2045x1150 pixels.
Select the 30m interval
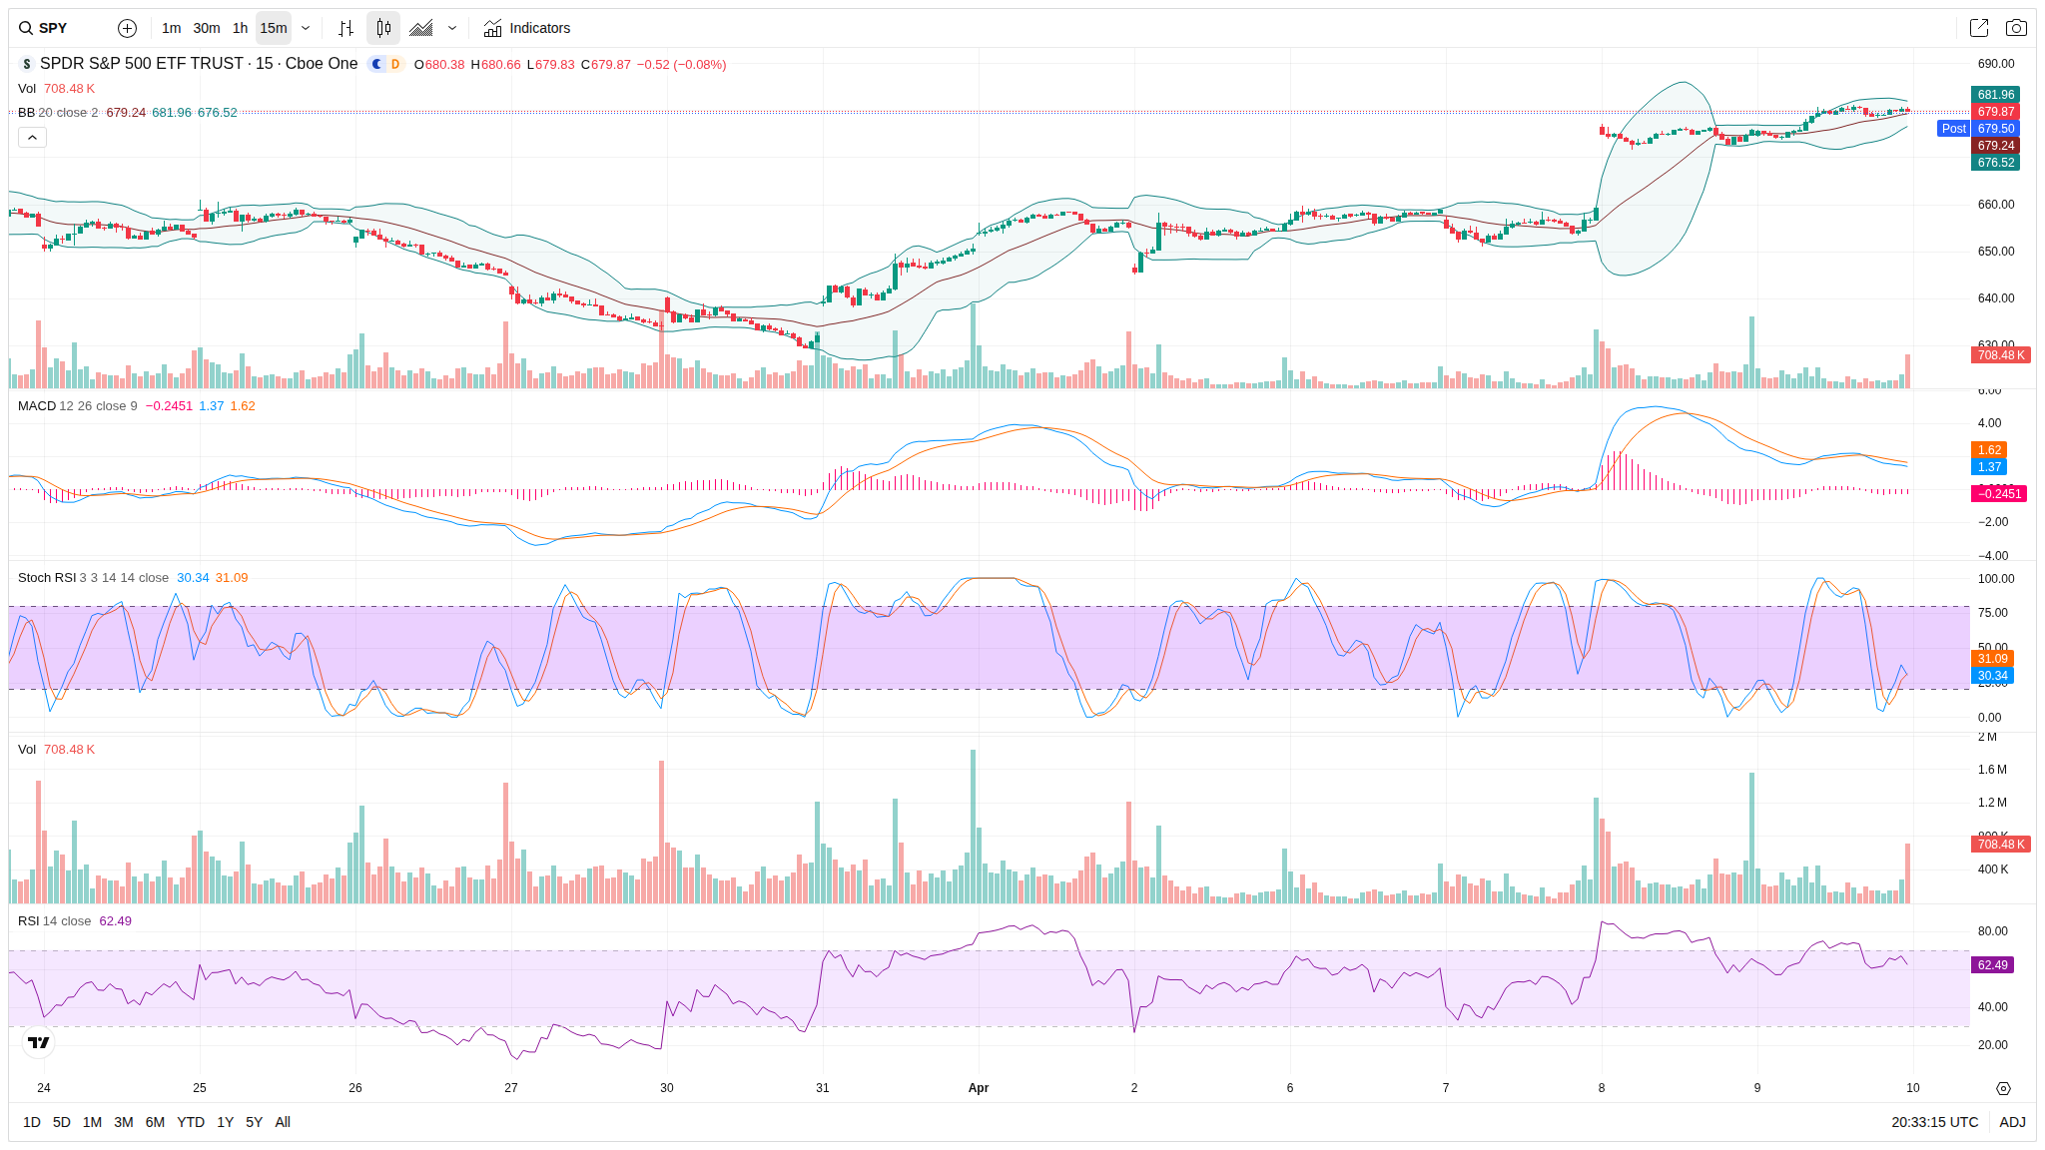point(207,28)
